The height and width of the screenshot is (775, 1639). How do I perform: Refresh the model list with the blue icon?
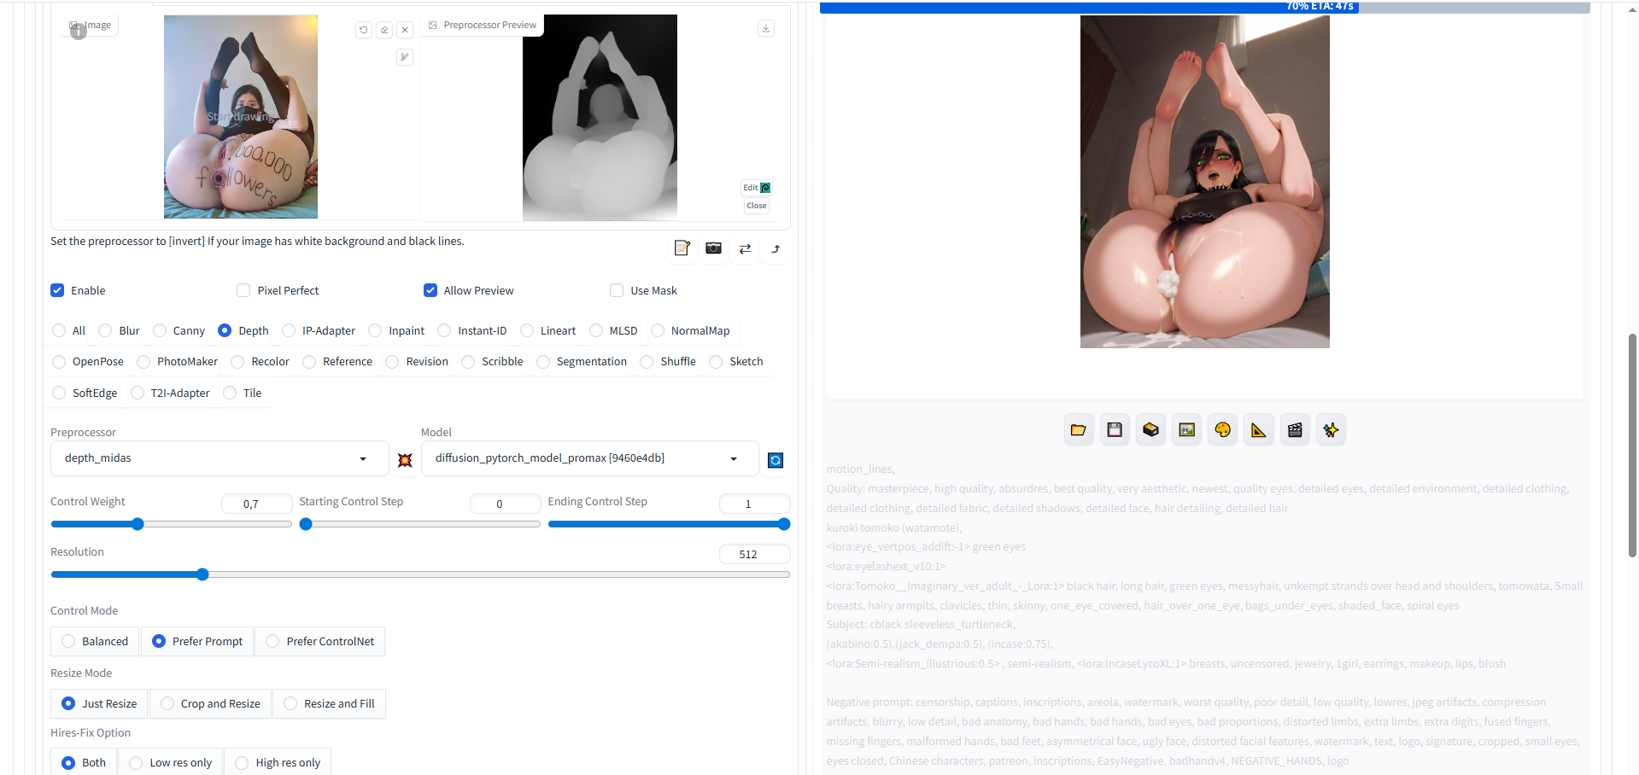[x=776, y=460]
